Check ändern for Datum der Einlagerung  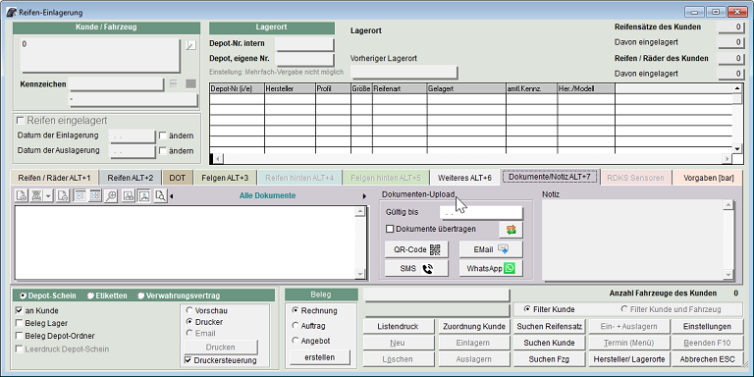[163, 135]
